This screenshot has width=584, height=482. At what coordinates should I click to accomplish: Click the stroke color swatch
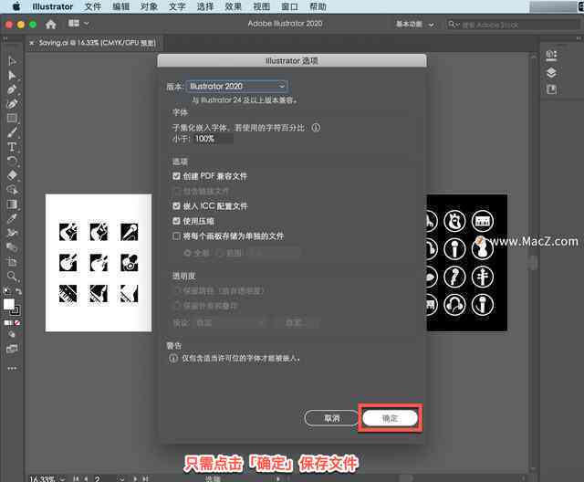pyautogui.click(x=16, y=309)
